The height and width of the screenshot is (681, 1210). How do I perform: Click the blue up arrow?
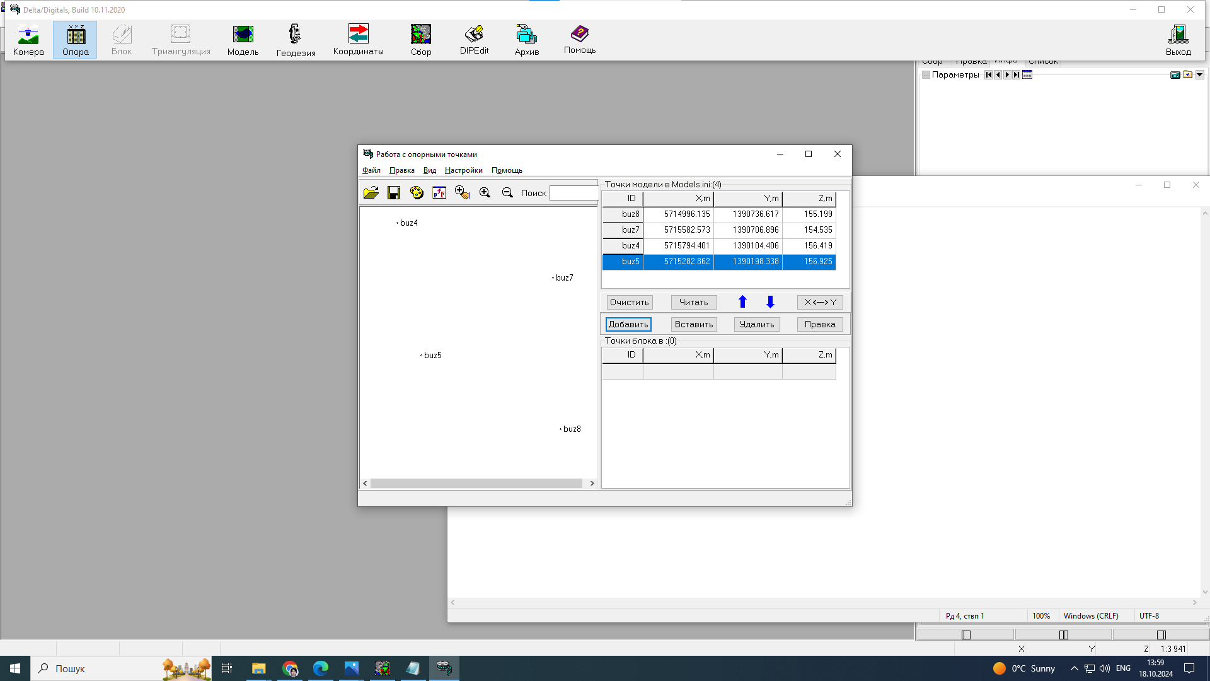[x=742, y=302]
